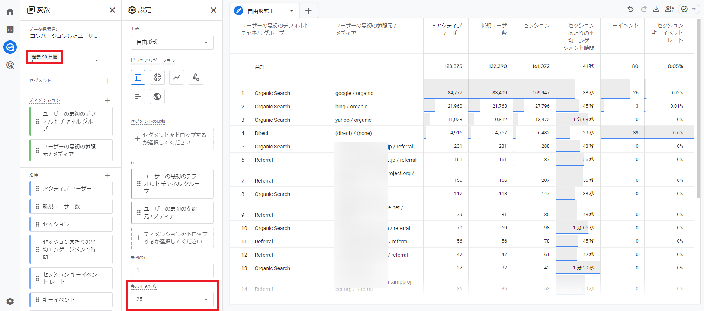Download the exploration data

coord(656,9)
